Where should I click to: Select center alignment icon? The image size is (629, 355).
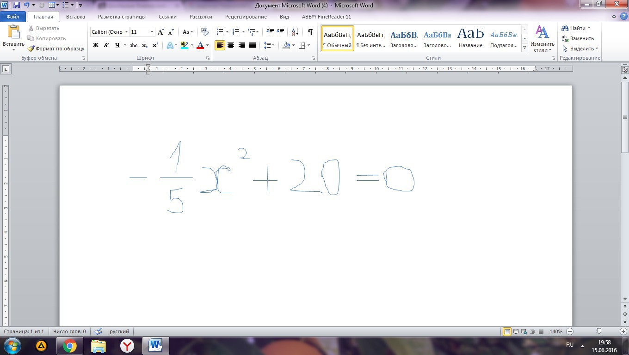(231, 45)
